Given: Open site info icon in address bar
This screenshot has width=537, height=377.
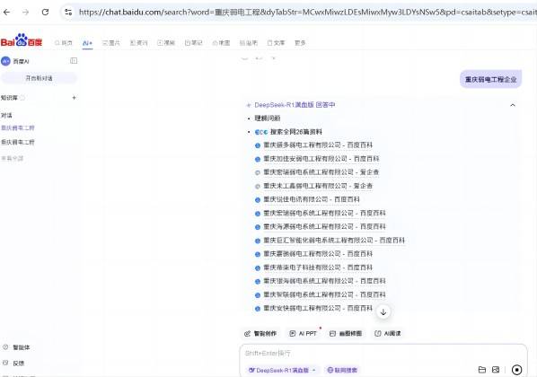Looking at the screenshot, I should [x=68, y=12].
